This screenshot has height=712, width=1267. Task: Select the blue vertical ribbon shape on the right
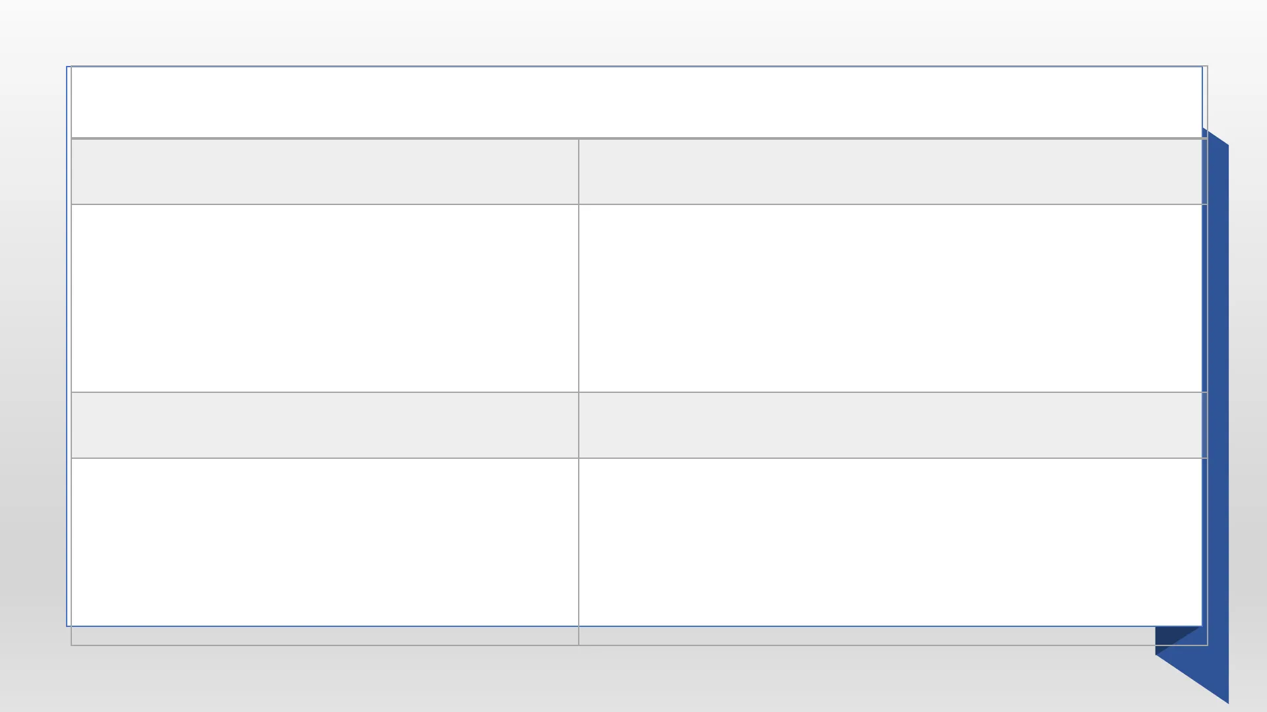[1218, 396]
